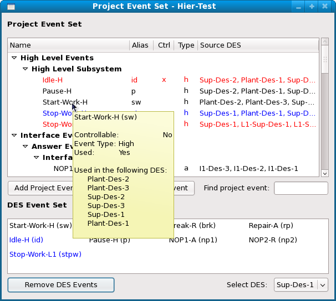
Task: Maximize the Project Event Set window
Action: tap(312, 7)
